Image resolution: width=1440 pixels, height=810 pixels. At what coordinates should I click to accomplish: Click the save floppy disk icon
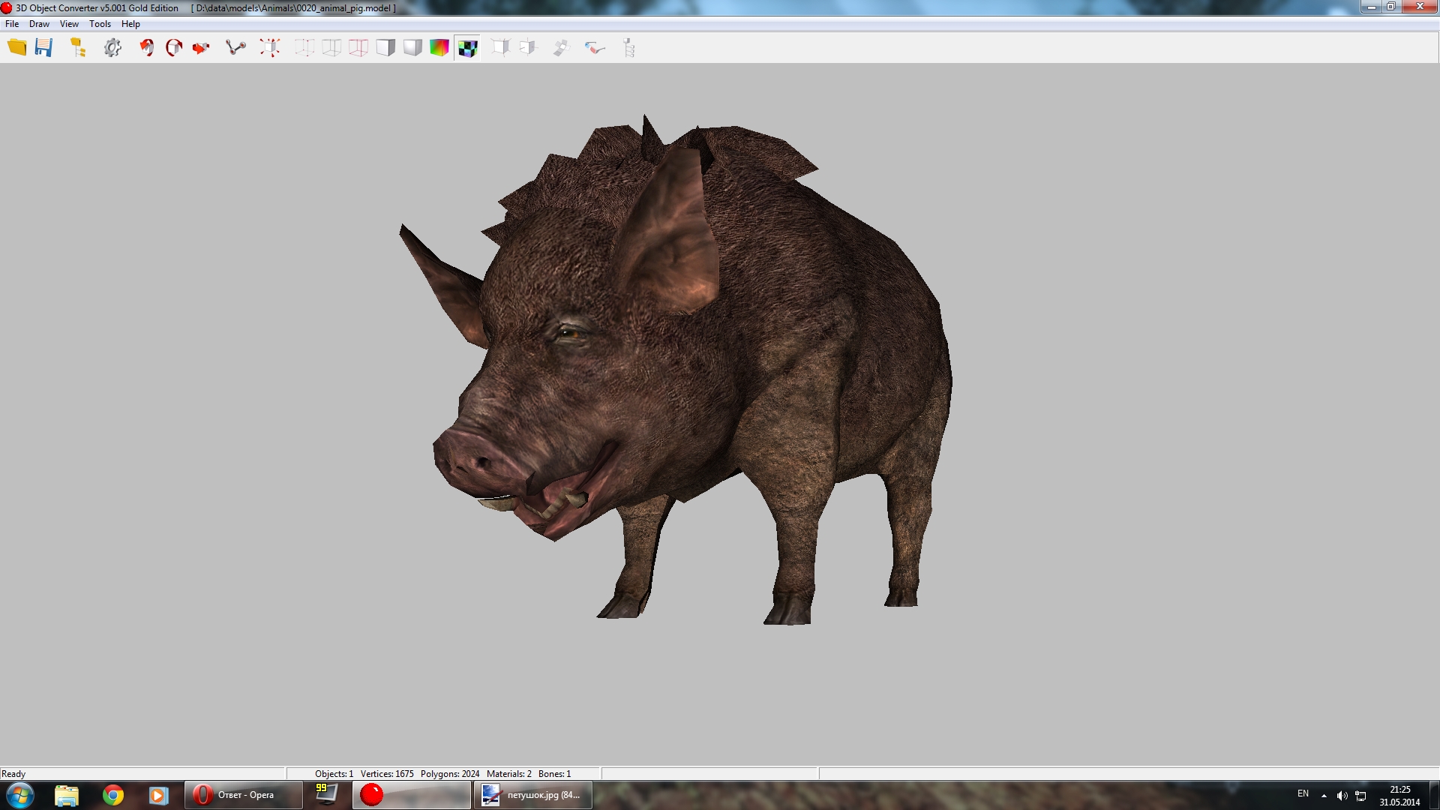[44, 48]
